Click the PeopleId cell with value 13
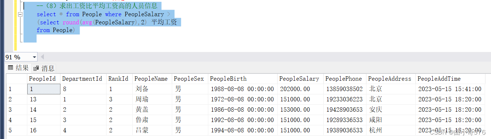491x139 pixels. pos(43,99)
